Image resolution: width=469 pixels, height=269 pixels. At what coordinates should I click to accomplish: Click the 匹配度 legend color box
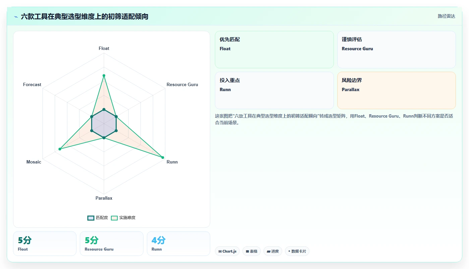coord(91,218)
